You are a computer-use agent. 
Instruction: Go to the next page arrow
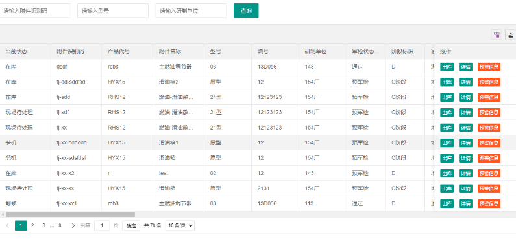pos(73,225)
